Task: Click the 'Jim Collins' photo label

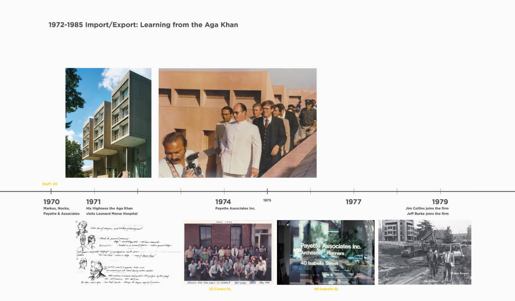Action: [x=431, y=281]
